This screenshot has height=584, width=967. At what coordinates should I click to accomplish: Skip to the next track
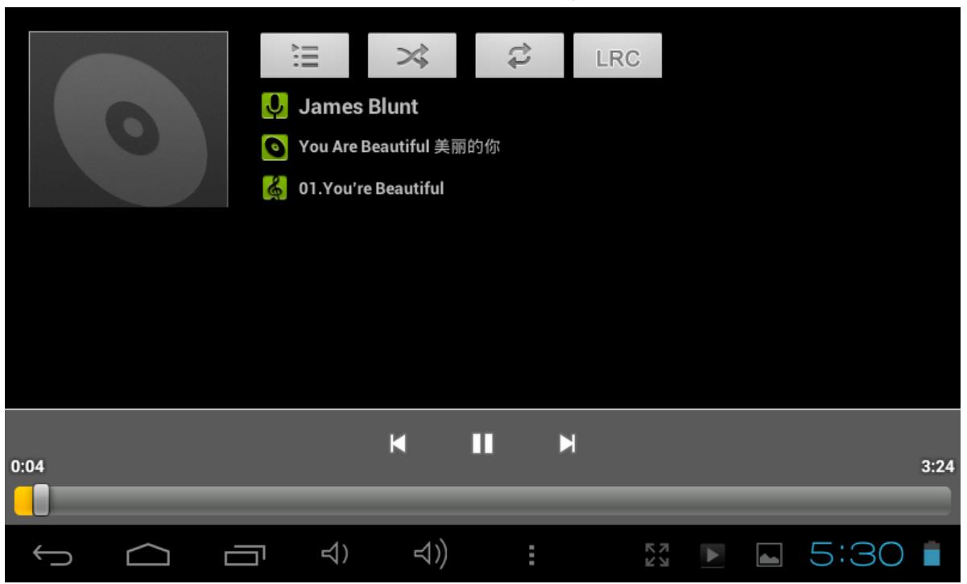click(x=568, y=443)
